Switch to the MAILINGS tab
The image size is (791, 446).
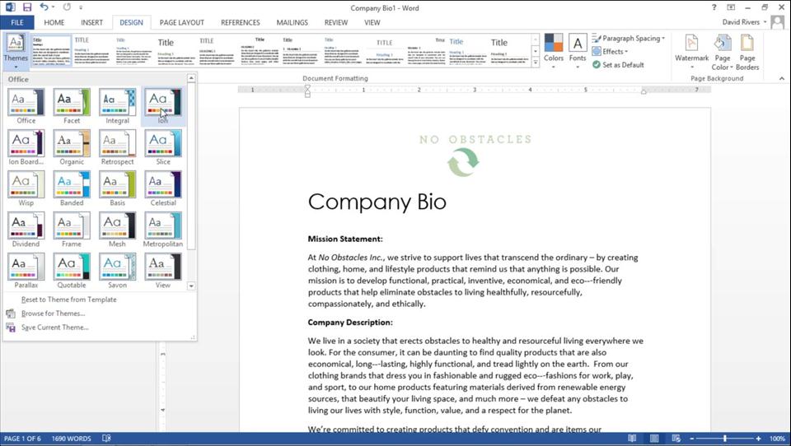coord(292,23)
